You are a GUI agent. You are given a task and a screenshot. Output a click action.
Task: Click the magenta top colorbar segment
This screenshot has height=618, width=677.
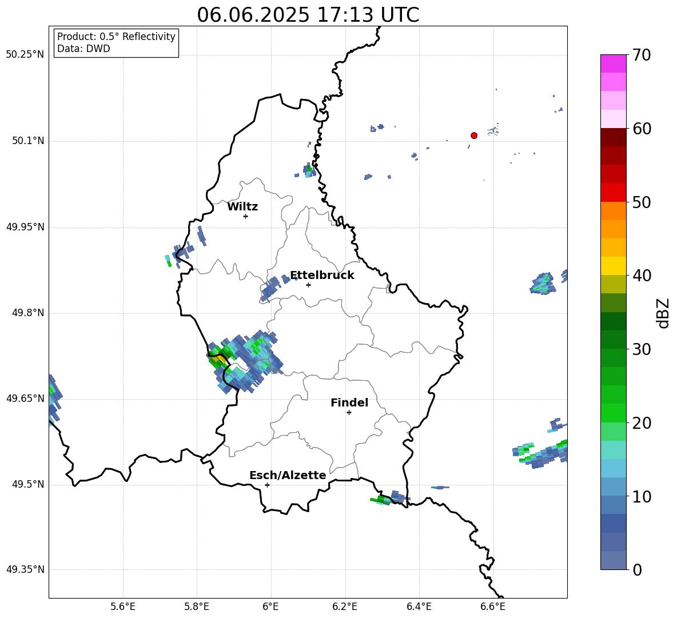coord(613,63)
